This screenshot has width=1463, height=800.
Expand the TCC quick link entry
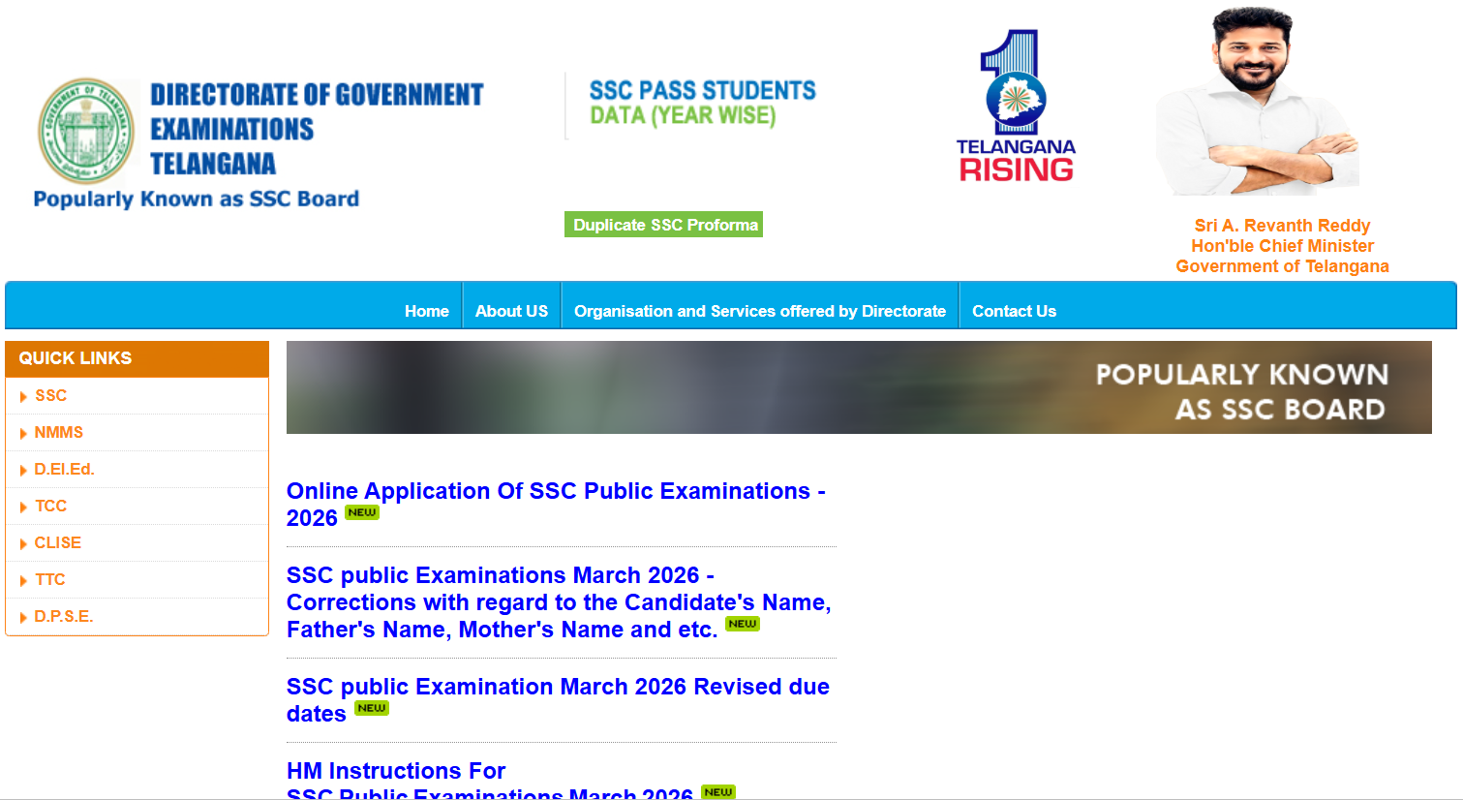click(x=50, y=506)
